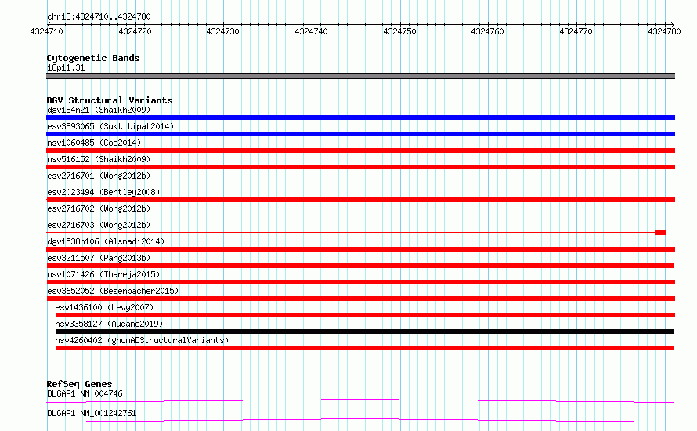The width and height of the screenshot is (697, 431).
Task: Click the red bar for nsv516152
Action: pos(360,167)
